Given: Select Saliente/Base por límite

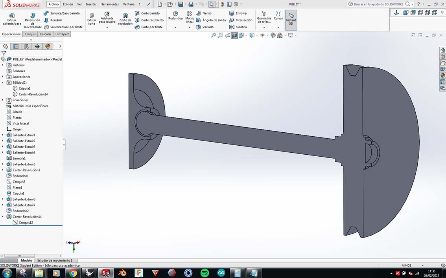Looking at the screenshot, I should coord(63,27).
